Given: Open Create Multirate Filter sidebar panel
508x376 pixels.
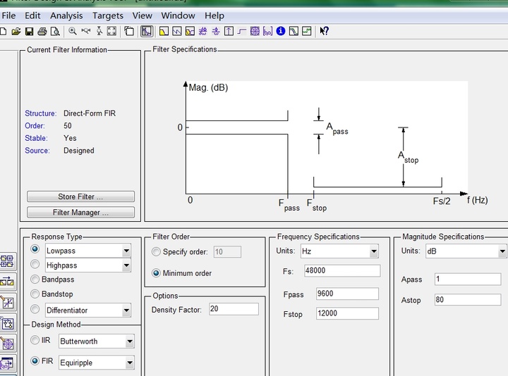Looking at the screenshot, I should [x=7, y=261].
